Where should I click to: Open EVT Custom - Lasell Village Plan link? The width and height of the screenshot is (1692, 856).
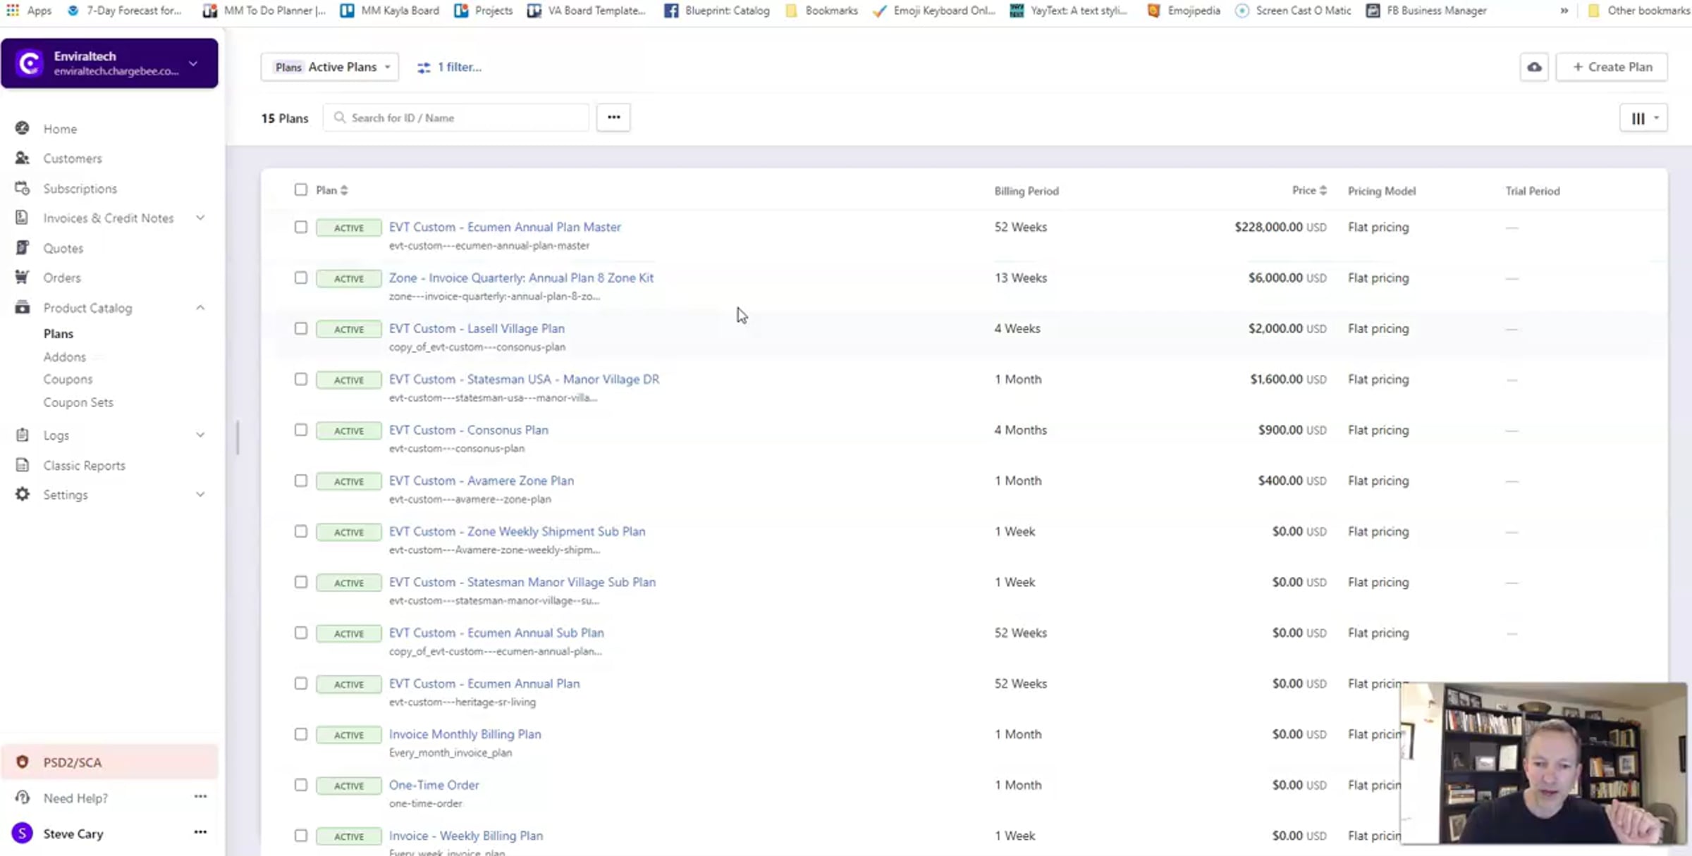click(477, 328)
